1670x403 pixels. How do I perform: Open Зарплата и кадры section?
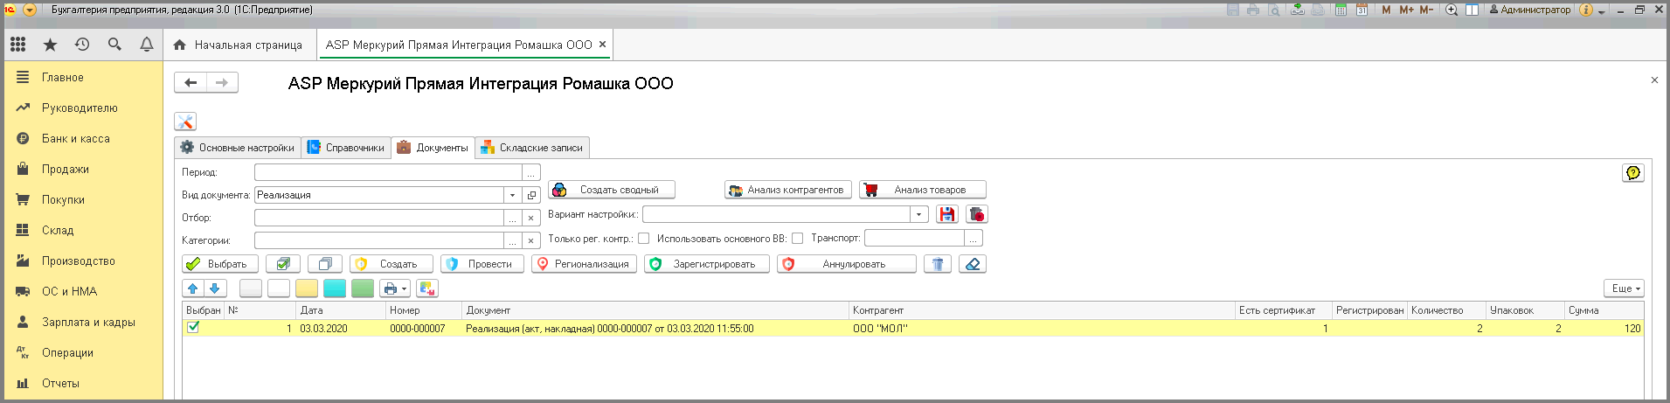click(88, 322)
